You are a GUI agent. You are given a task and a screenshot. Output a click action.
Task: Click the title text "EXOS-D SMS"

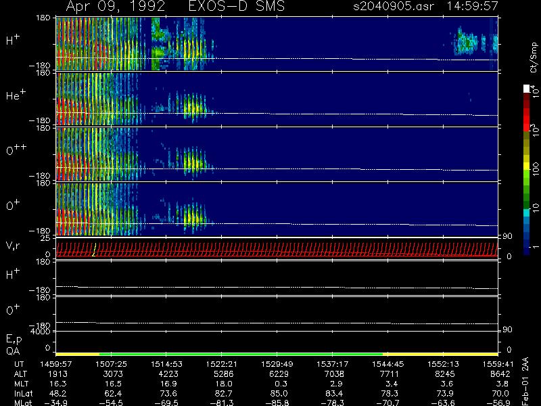(236, 6)
